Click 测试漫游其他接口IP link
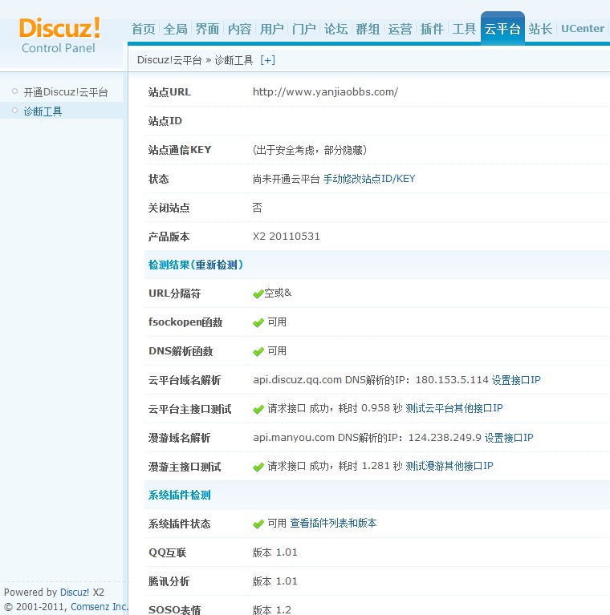610x615 pixels. pyautogui.click(x=449, y=466)
